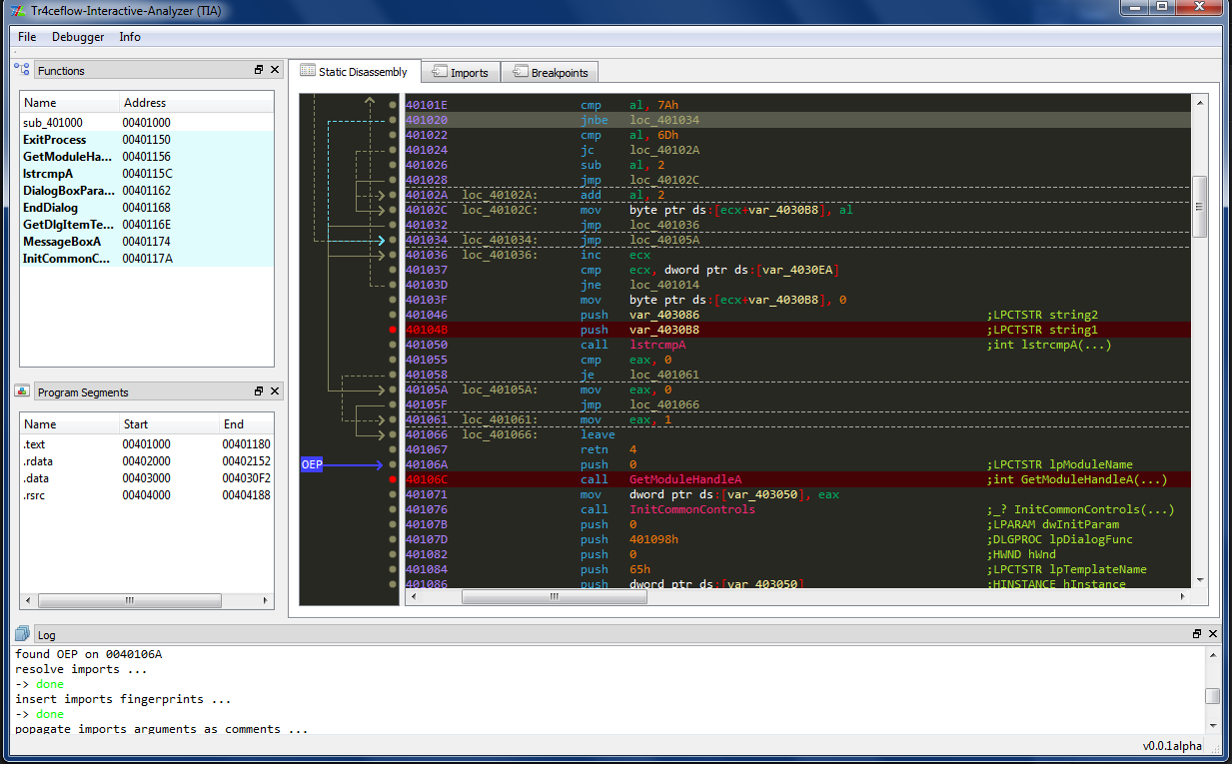Click loc_401034 operand on jnbe line
Image resolution: width=1232 pixels, height=764 pixels.
click(664, 120)
